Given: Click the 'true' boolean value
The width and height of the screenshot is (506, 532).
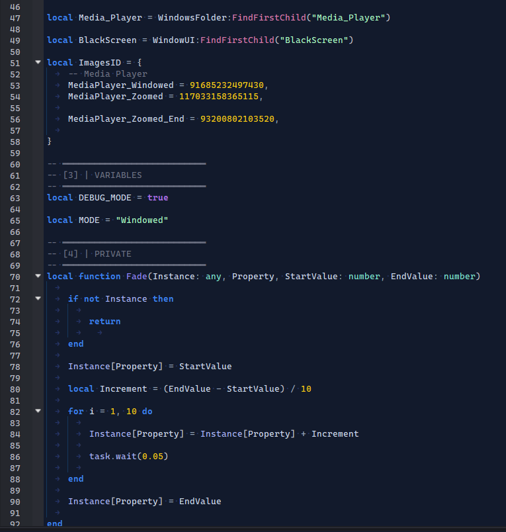Looking at the screenshot, I should 157,197.
